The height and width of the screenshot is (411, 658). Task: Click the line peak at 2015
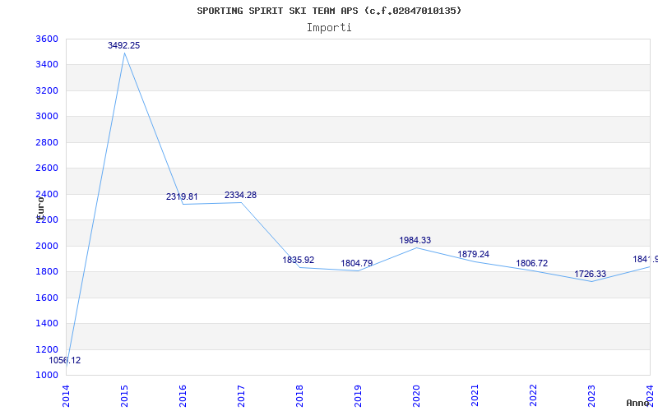point(124,53)
